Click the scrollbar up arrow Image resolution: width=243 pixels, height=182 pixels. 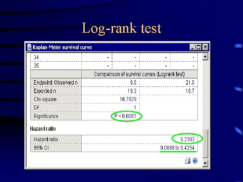[205, 57]
